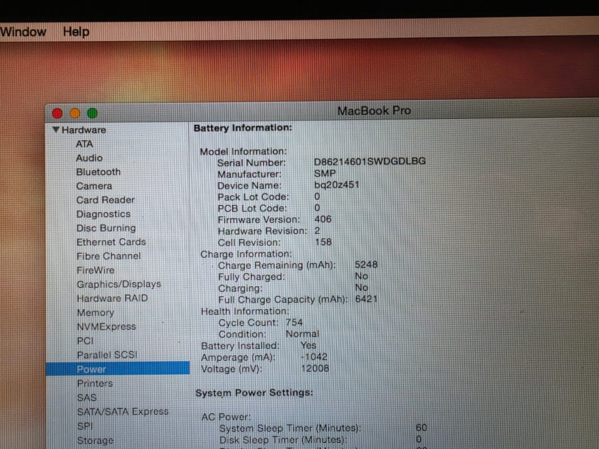
Task: Select SATA/SATA Express in the sidebar
Action: (x=123, y=412)
